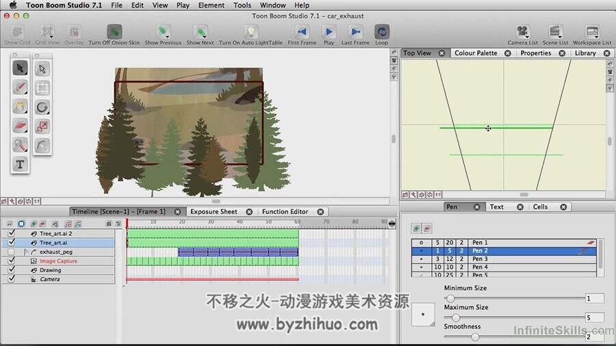Select Pen 4 preset row
This screenshot has width=616, height=346.
504,267
